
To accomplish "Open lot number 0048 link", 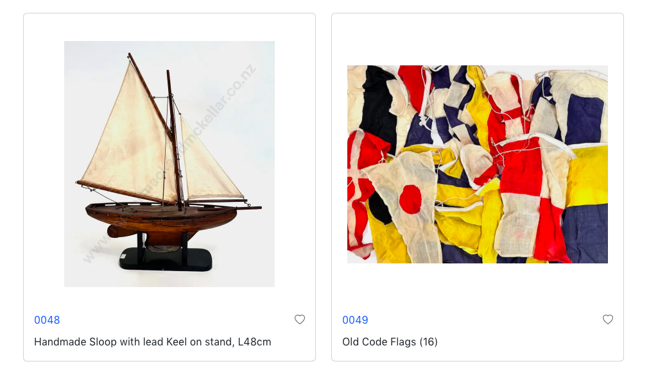I will 47,320.
